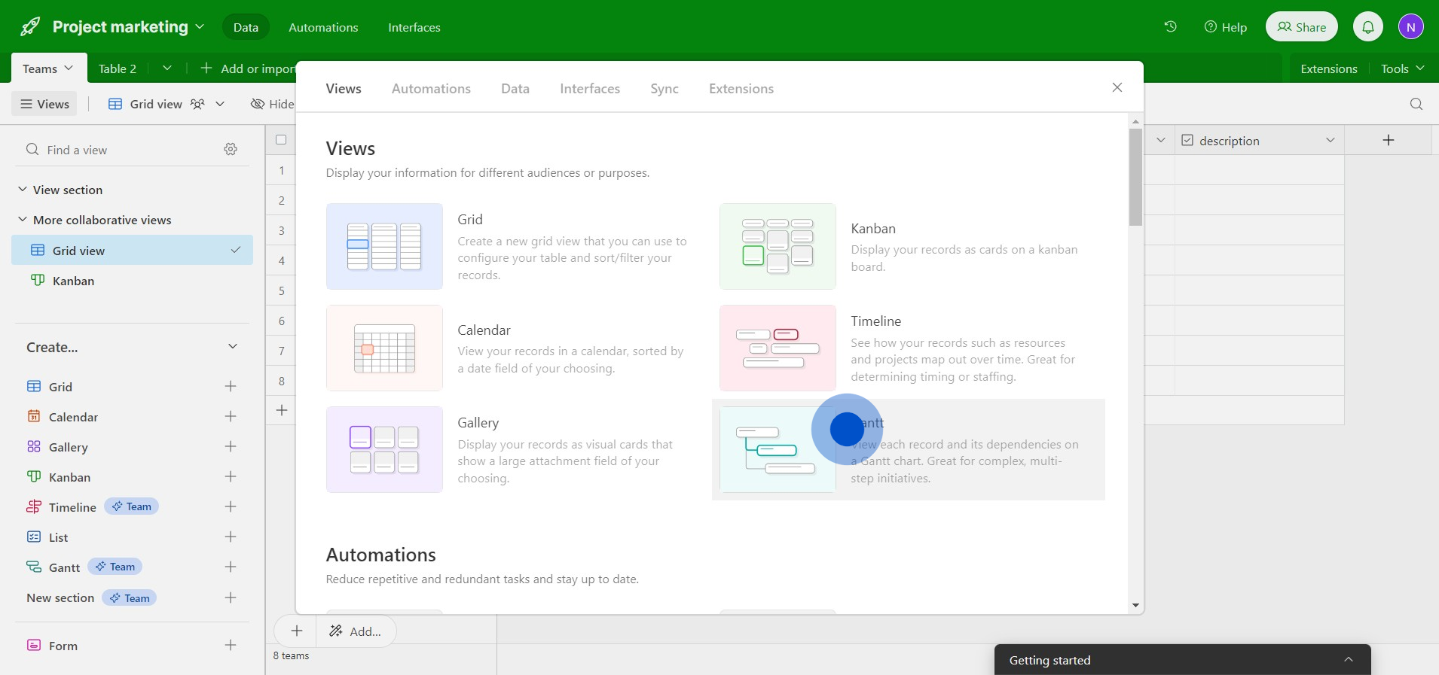1439x675 pixels.
Task: Click the Grid view thumbnail card
Action: pyautogui.click(x=384, y=246)
